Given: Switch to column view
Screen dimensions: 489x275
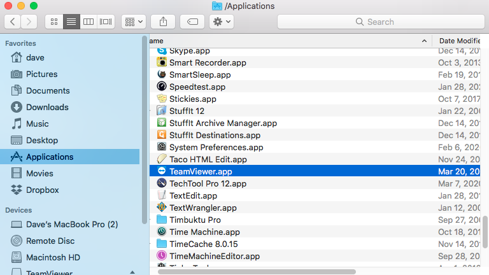Looking at the screenshot, I should [89, 22].
